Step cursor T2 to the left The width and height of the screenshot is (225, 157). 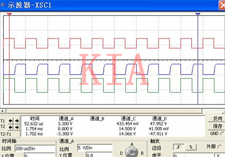coord(10,127)
